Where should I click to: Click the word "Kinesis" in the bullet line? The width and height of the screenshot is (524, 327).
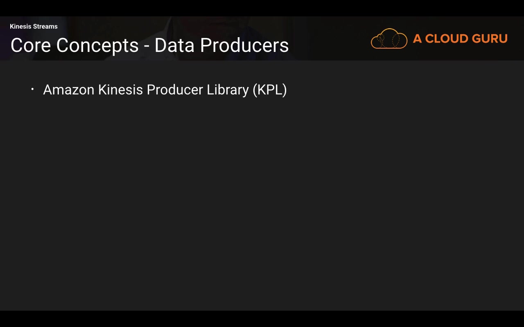click(120, 90)
